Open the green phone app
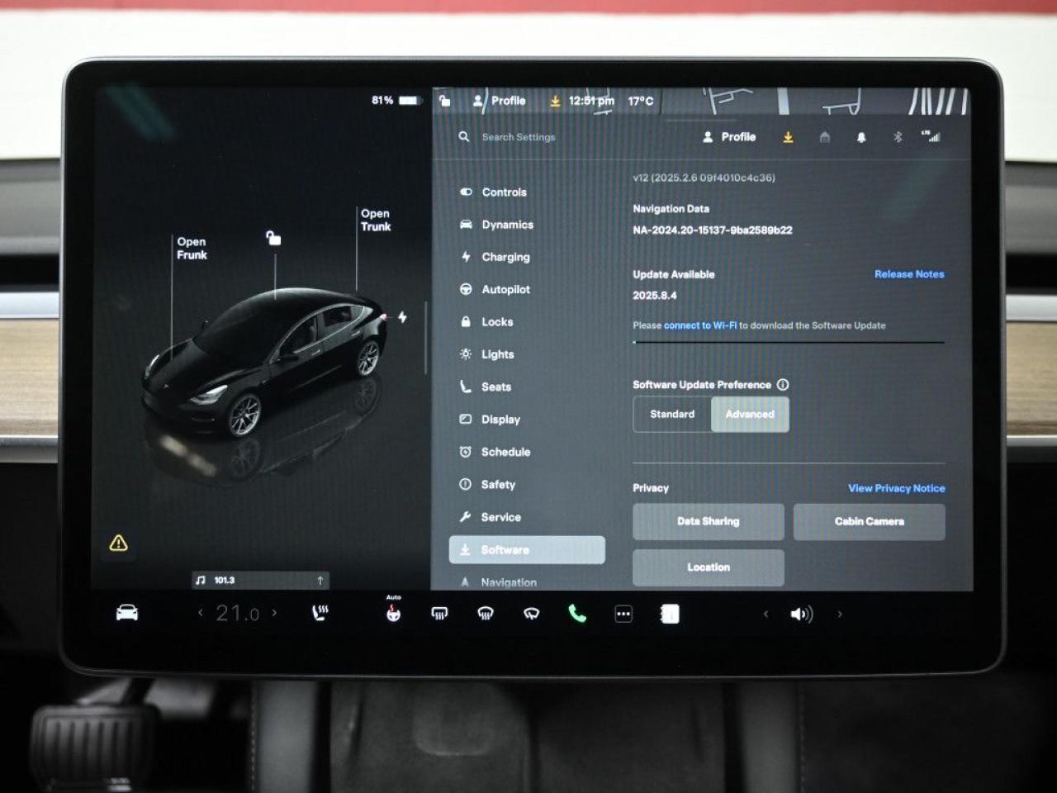Viewport: 1057px width, 793px height. point(577,613)
